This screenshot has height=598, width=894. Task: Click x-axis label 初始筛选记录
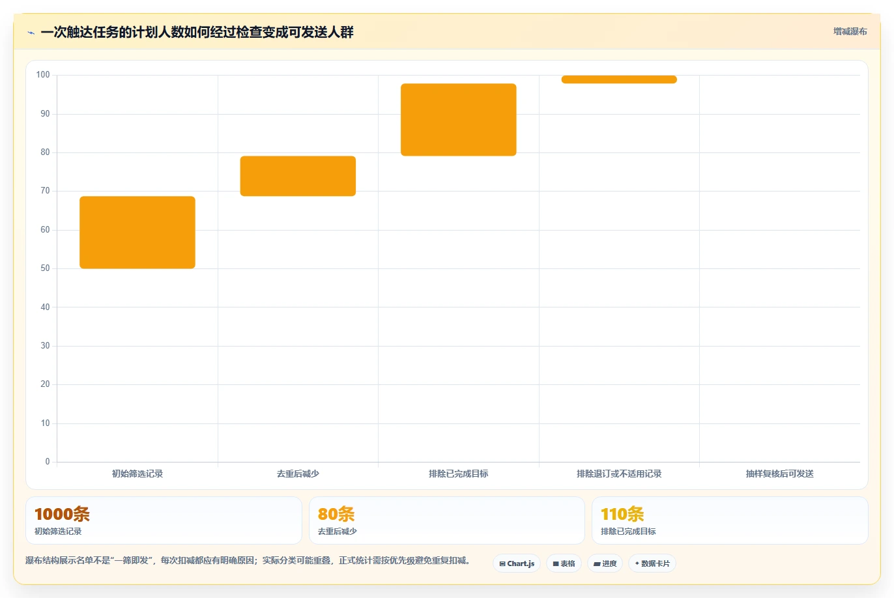pos(137,474)
